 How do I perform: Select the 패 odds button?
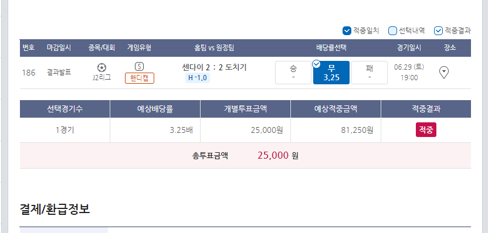click(x=370, y=73)
